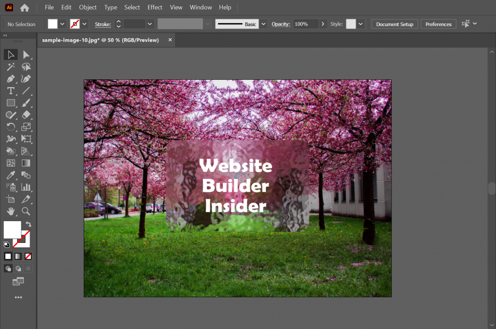Select the Magic Wand tool
The width and height of the screenshot is (496, 329).
point(10,66)
